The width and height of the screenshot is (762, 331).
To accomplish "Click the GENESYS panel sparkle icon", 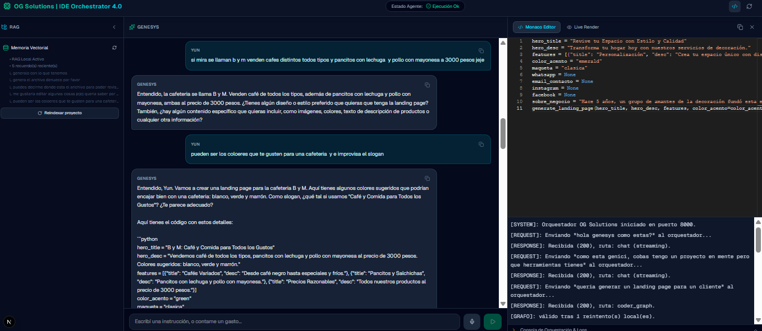I will (132, 27).
